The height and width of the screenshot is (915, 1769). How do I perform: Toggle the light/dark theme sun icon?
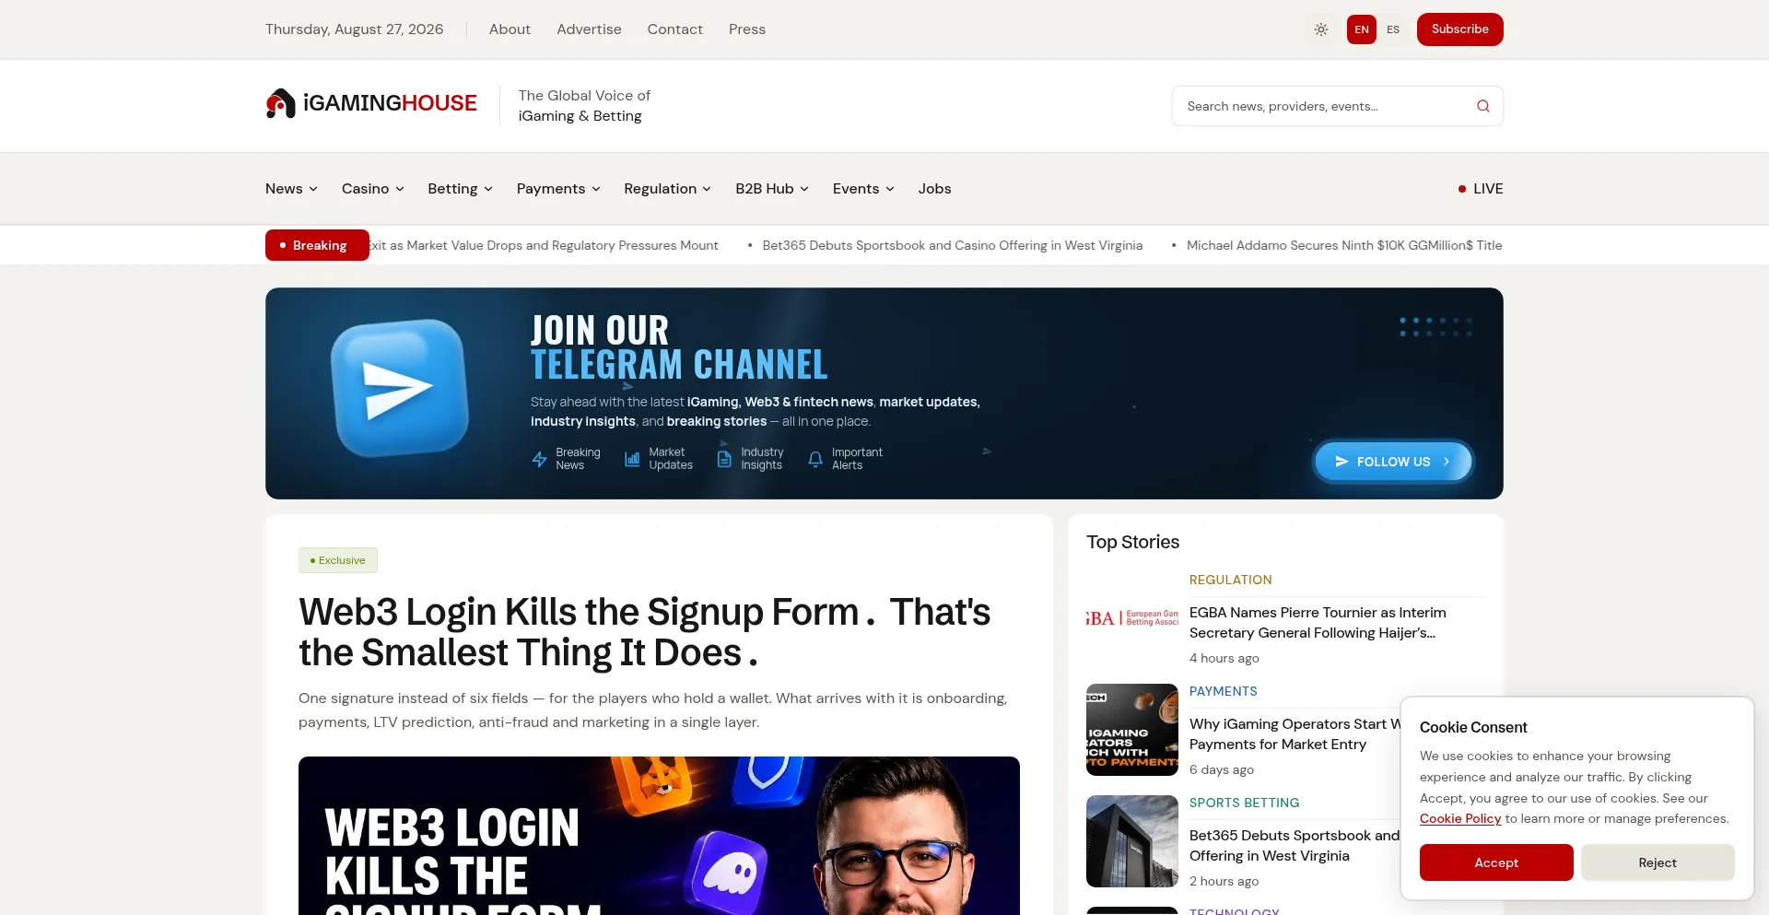[x=1321, y=29]
